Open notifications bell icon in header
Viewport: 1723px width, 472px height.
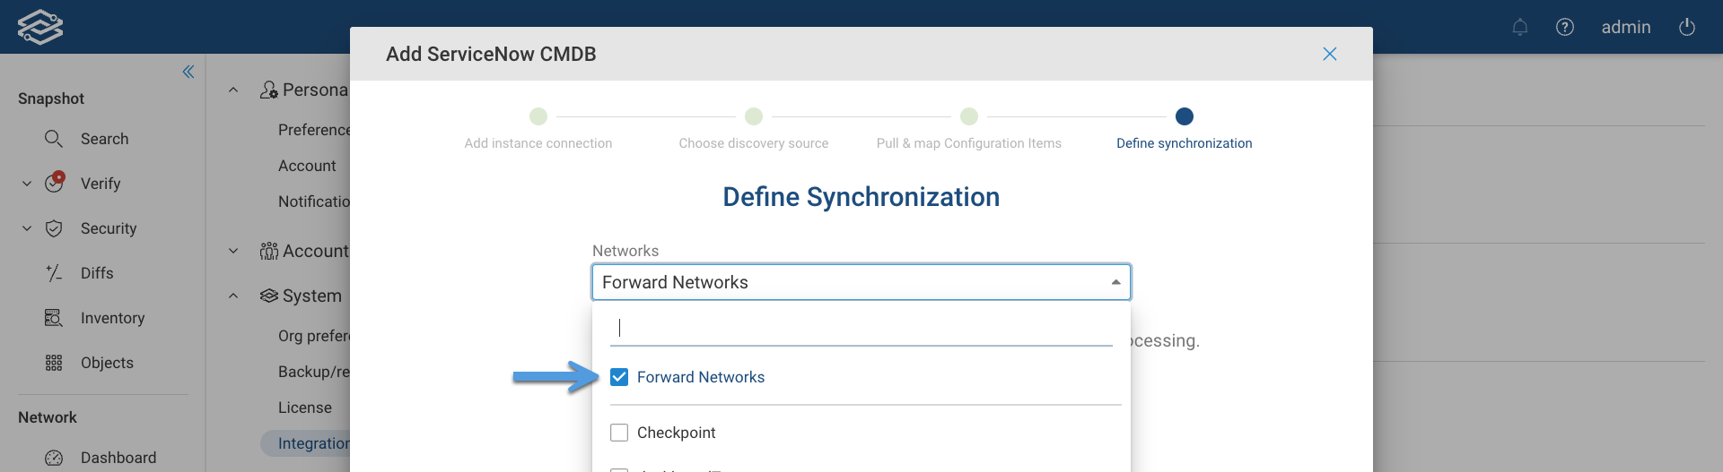click(1520, 27)
